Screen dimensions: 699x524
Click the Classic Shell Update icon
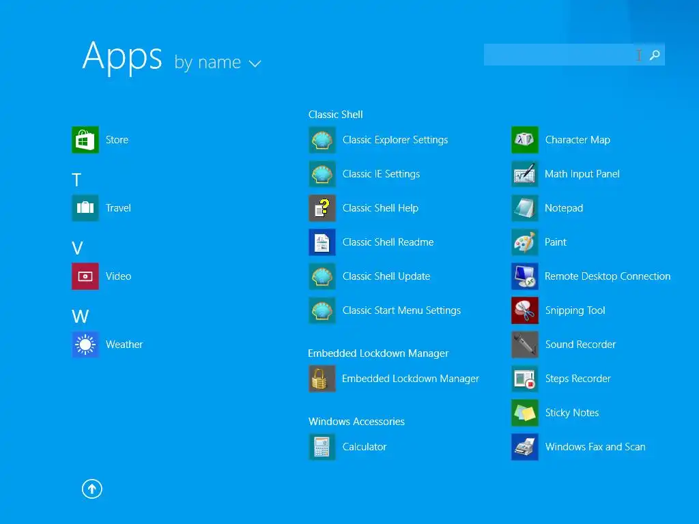[322, 276]
